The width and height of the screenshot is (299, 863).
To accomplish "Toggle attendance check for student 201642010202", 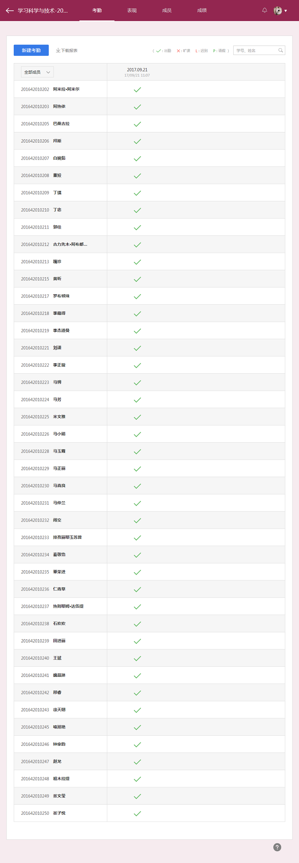I will pos(137,90).
